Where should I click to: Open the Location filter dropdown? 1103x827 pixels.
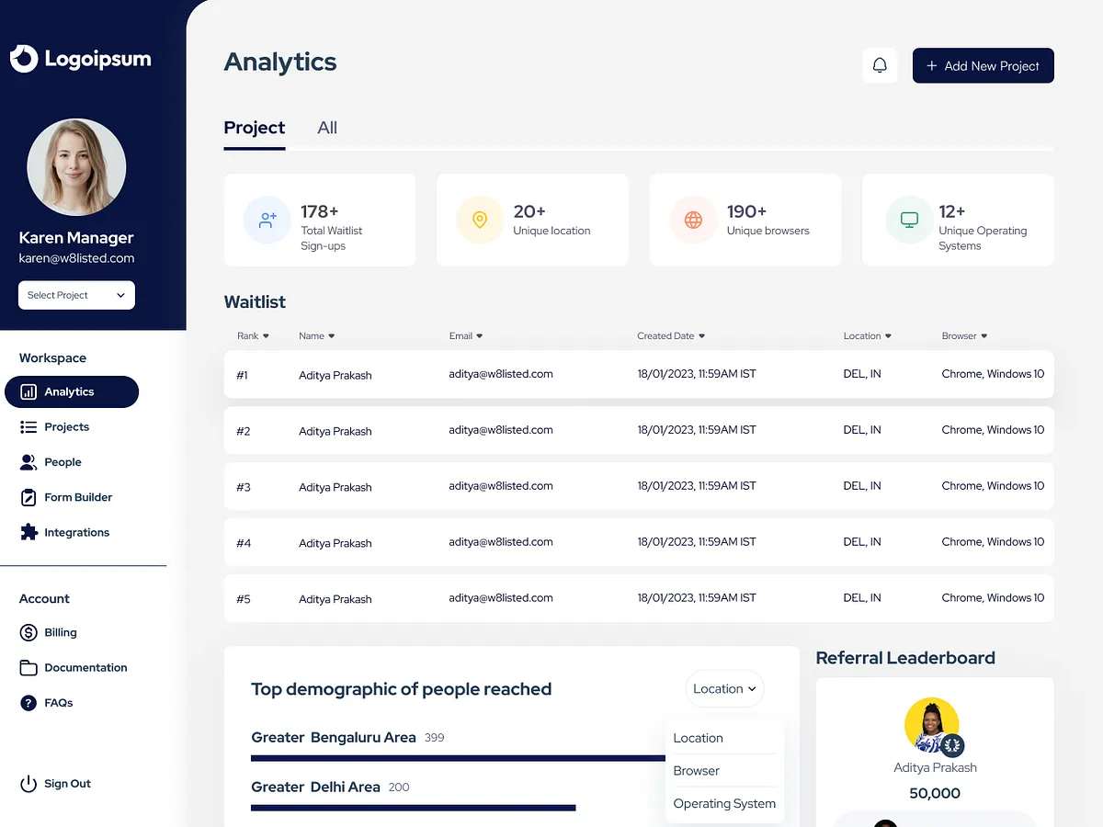pyautogui.click(x=724, y=688)
